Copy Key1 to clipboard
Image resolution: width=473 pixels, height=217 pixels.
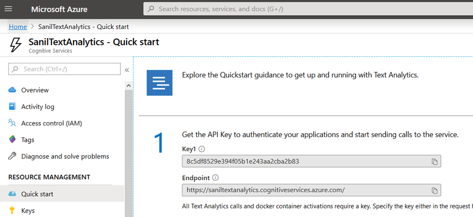pyautogui.click(x=434, y=162)
